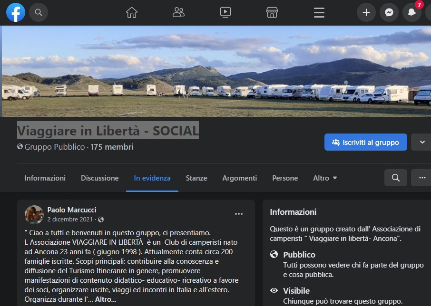Click the globe icon beside post date

(101, 220)
